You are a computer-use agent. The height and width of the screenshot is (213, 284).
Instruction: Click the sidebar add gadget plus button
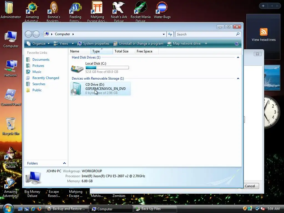tap(263, 6)
